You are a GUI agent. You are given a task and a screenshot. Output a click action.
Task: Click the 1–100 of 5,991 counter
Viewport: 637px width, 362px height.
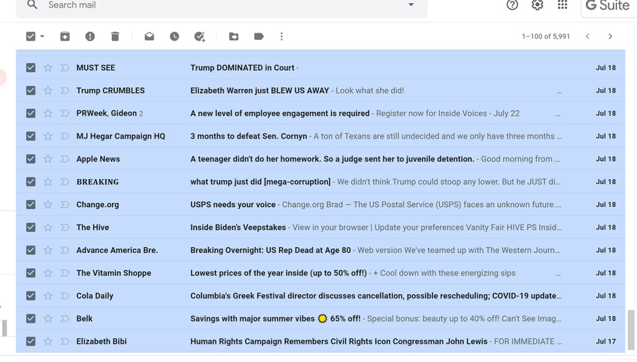pyautogui.click(x=546, y=37)
